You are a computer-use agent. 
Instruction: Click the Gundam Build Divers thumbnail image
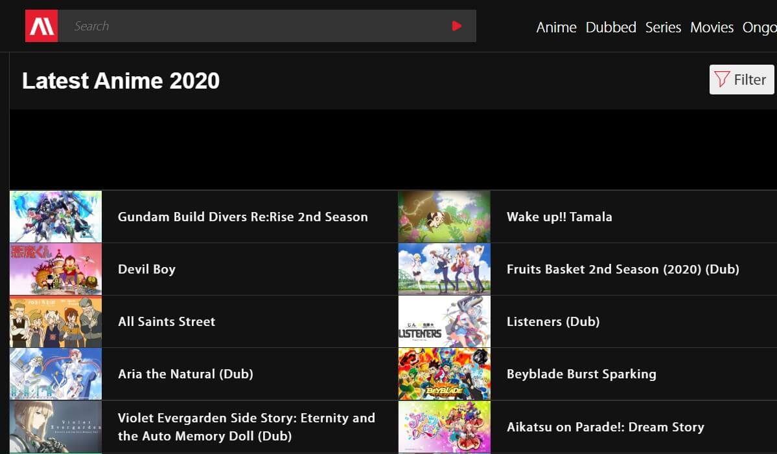56,217
